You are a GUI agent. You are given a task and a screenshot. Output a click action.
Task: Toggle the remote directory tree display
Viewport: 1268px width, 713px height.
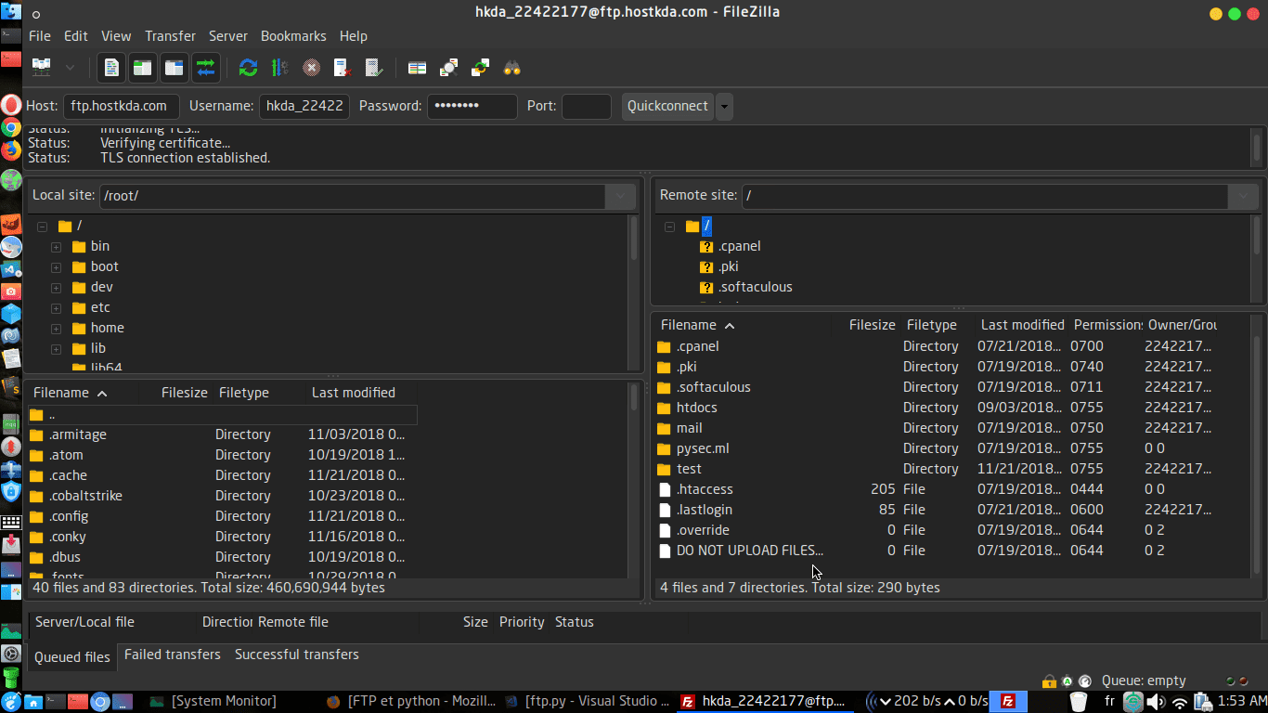click(x=175, y=67)
